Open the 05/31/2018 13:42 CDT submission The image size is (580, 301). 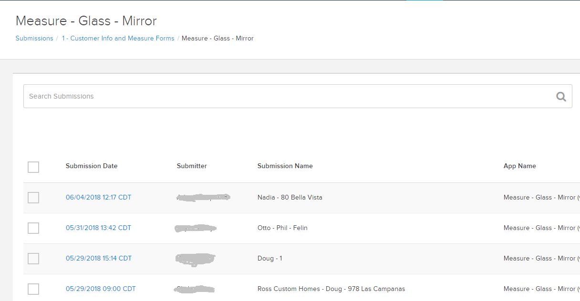click(x=98, y=228)
